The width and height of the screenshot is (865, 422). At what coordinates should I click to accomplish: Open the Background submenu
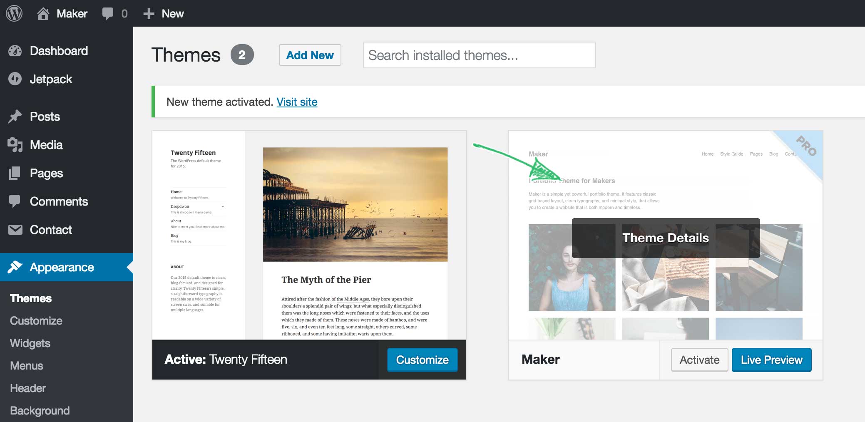(40, 411)
